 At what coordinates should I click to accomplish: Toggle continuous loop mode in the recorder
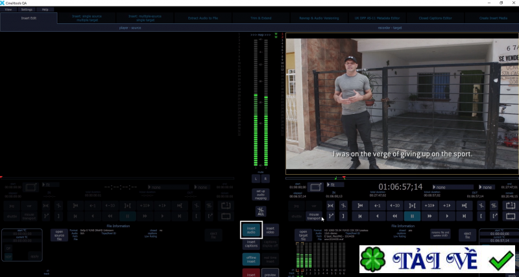[511, 216]
